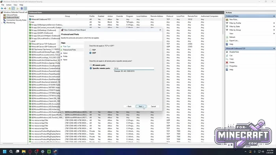Open the Filter by Profile submenu

pos(274,23)
